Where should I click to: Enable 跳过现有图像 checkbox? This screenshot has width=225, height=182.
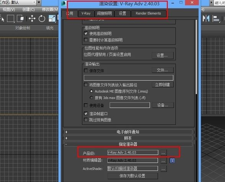(x=86, y=120)
